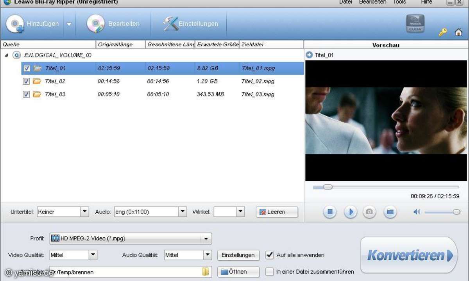Click the Leeren button
Screen dimensions: 469x281
277,212
